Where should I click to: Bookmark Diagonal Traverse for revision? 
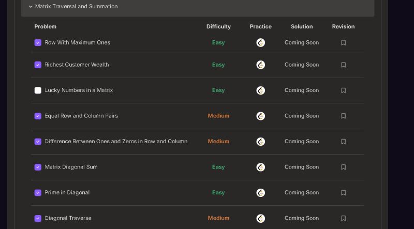(343, 218)
